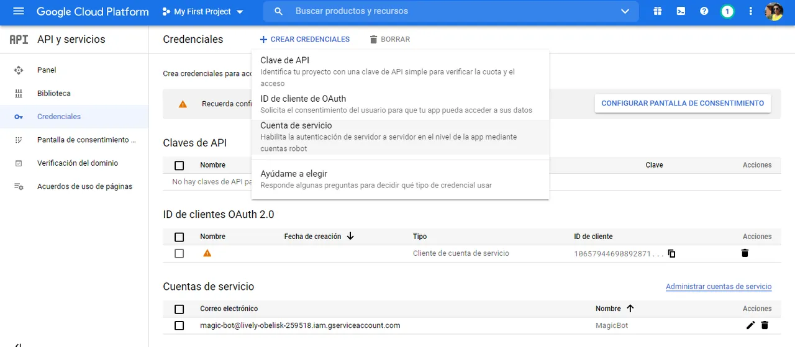The image size is (795, 347).
Task: Open notifications badge showing 1
Action: 727,12
